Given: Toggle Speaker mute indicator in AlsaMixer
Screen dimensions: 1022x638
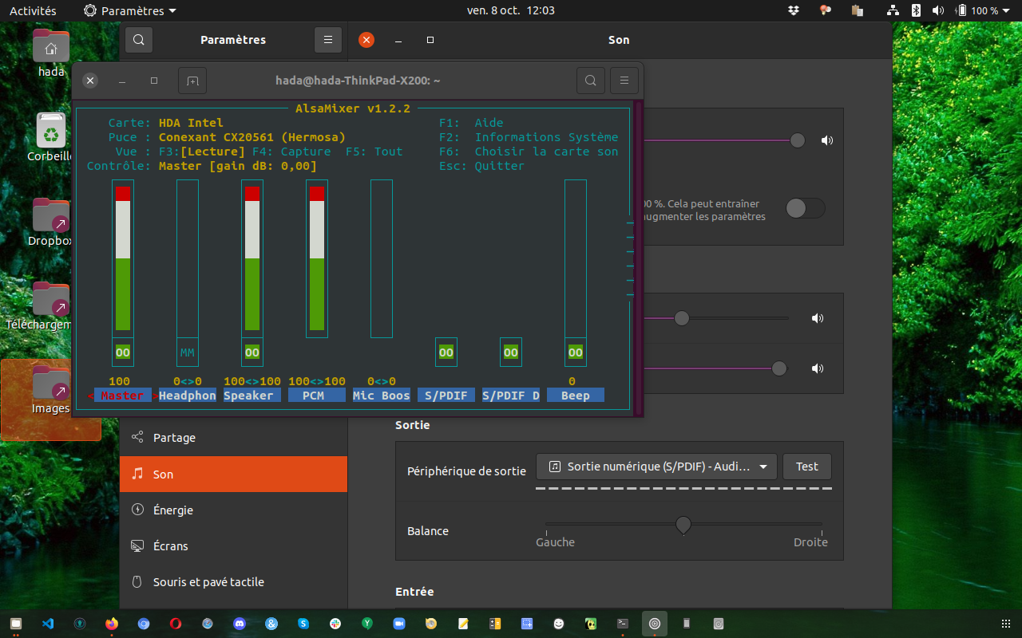Looking at the screenshot, I should pyautogui.click(x=252, y=352).
